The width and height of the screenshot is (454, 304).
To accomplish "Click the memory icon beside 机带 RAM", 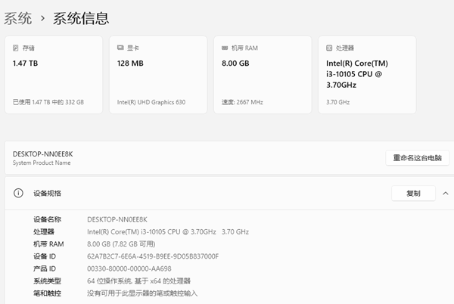I will (225, 48).
